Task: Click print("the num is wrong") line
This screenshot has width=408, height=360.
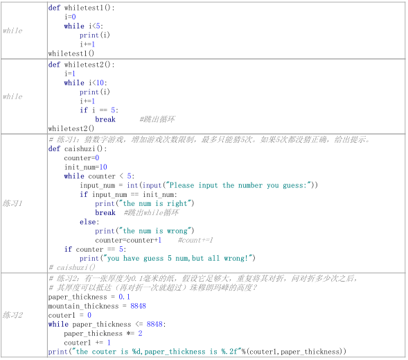Action: click(x=145, y=231)
